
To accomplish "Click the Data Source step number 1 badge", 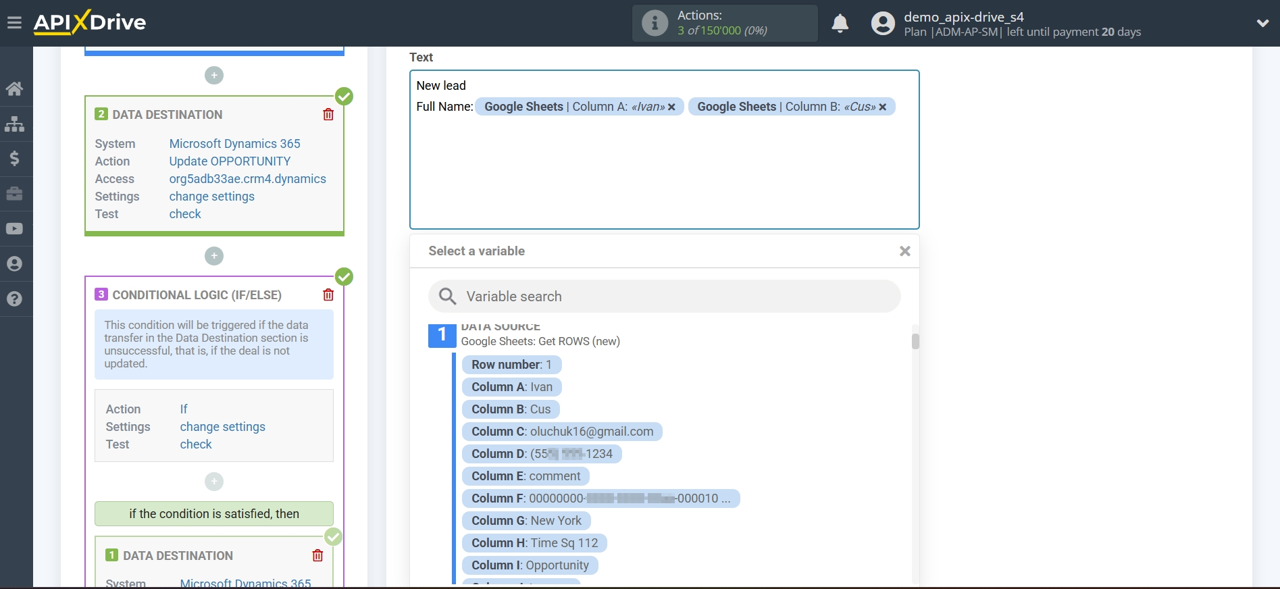I will (x=442, y=335).
